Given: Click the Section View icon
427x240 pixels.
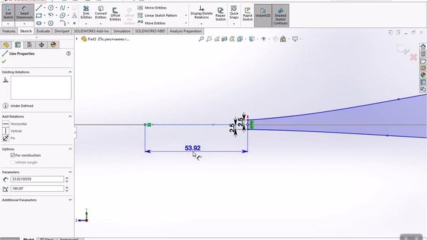Looking at the screenshot, I should click(224, 39).
